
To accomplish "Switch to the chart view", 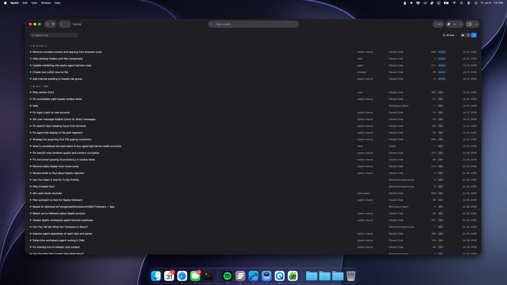I will 463,35.
